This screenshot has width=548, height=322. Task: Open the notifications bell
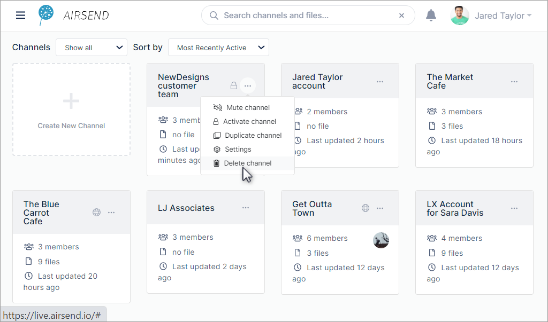click(x=431, y=15)
